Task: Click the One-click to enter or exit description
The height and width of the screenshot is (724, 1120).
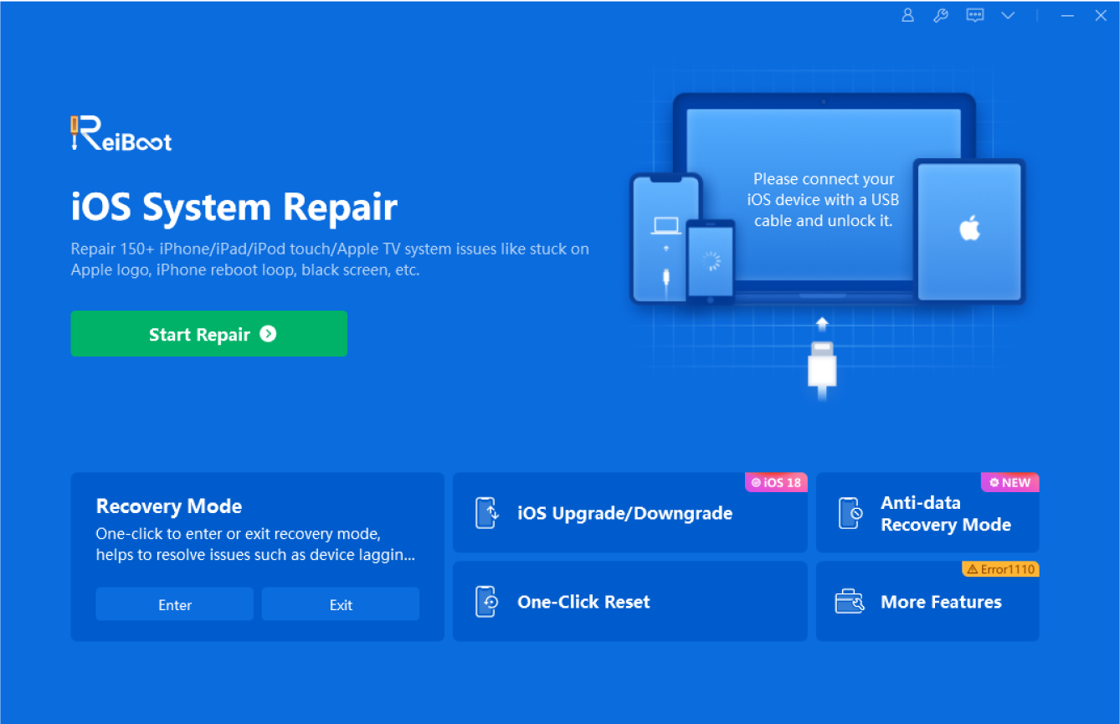Action: tap(255, 544)
